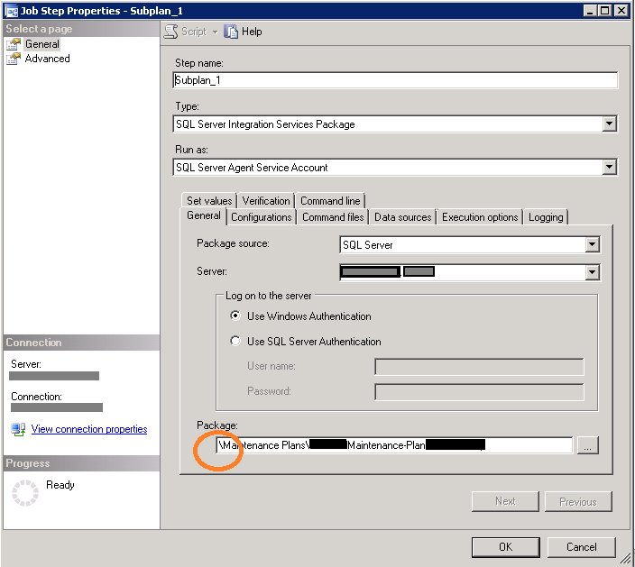The width and height of the screenshot is (635, 567).
Task: Click the Advanced page icon
Action: tap(13, 59)
